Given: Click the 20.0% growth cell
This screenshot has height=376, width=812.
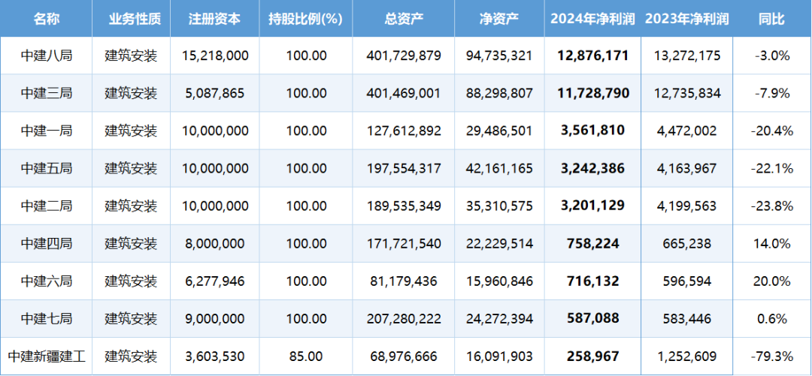Looking at the screenshot, I should 771,281.
